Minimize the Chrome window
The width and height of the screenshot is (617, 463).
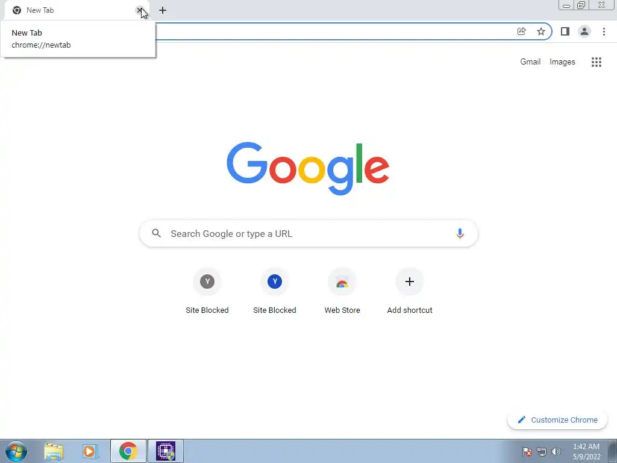coord(566,5)
